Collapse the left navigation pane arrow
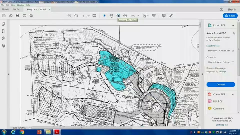This screenshot has height=135, width=240. [8, 74]
